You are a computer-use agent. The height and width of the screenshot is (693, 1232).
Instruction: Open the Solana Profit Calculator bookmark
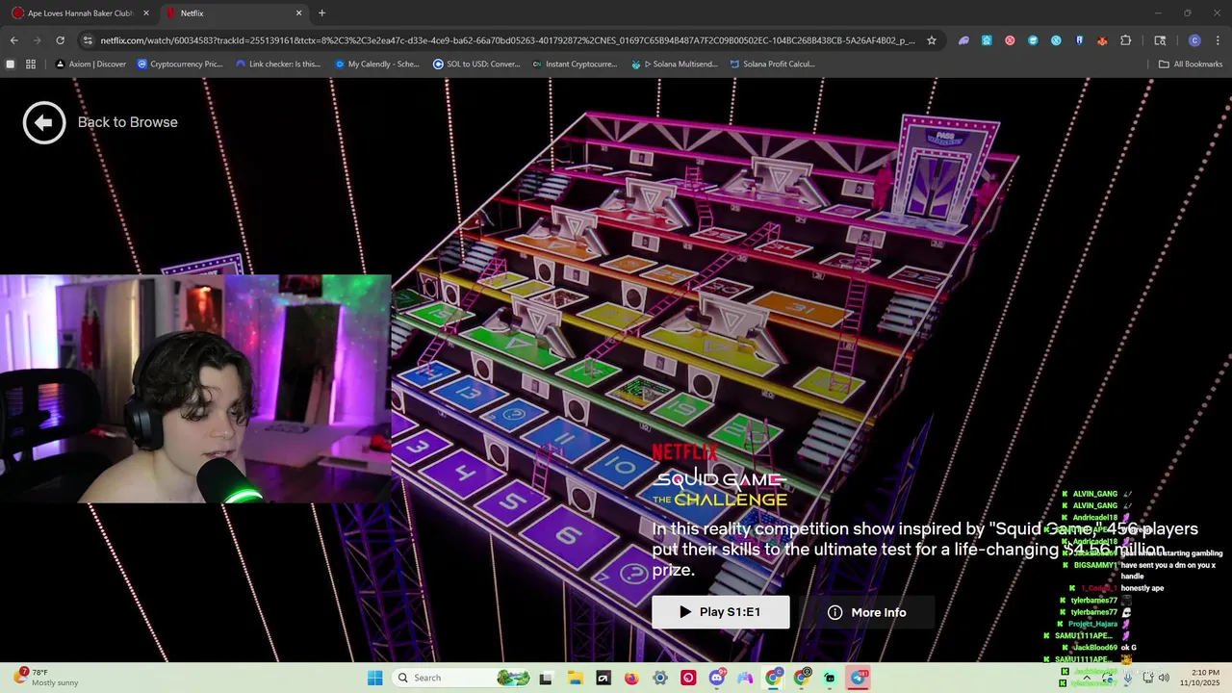773,64
